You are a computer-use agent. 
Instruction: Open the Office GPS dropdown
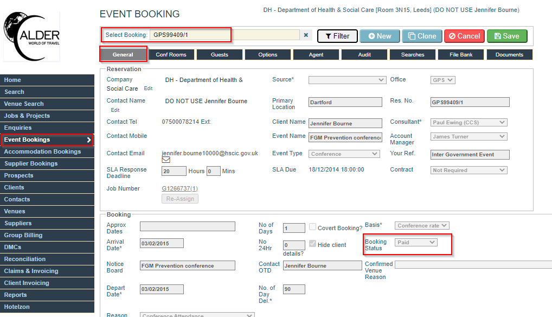pos(443,80)
